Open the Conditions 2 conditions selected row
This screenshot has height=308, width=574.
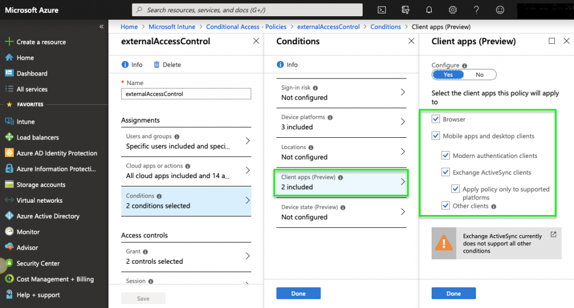pyautogui.click(x=186, y=201)
